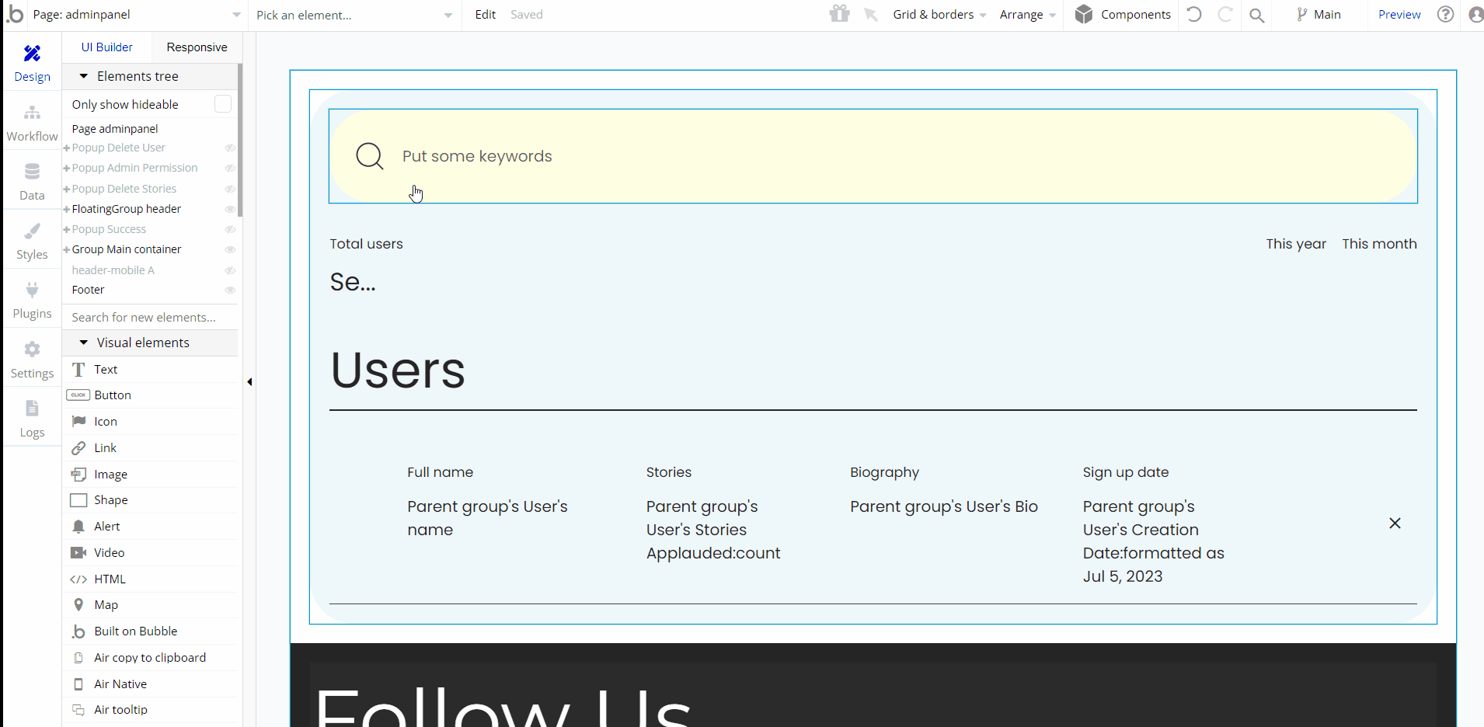Expand Popup Delete User tree node
This screenshot has height=727, width=1484.
click(x=67, y=148)
